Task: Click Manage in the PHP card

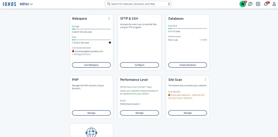Action: pos(91,113)
